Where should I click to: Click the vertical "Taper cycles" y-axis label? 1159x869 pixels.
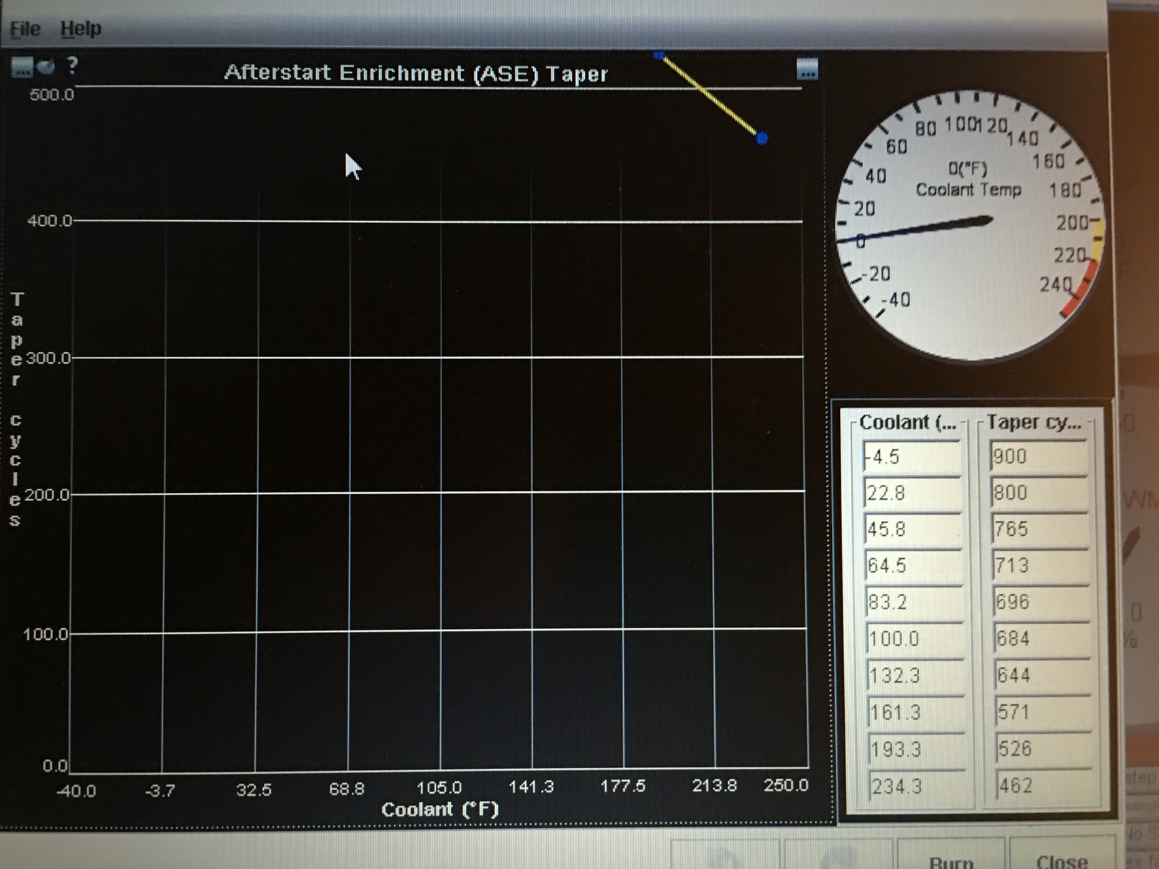tap(16, 410)
